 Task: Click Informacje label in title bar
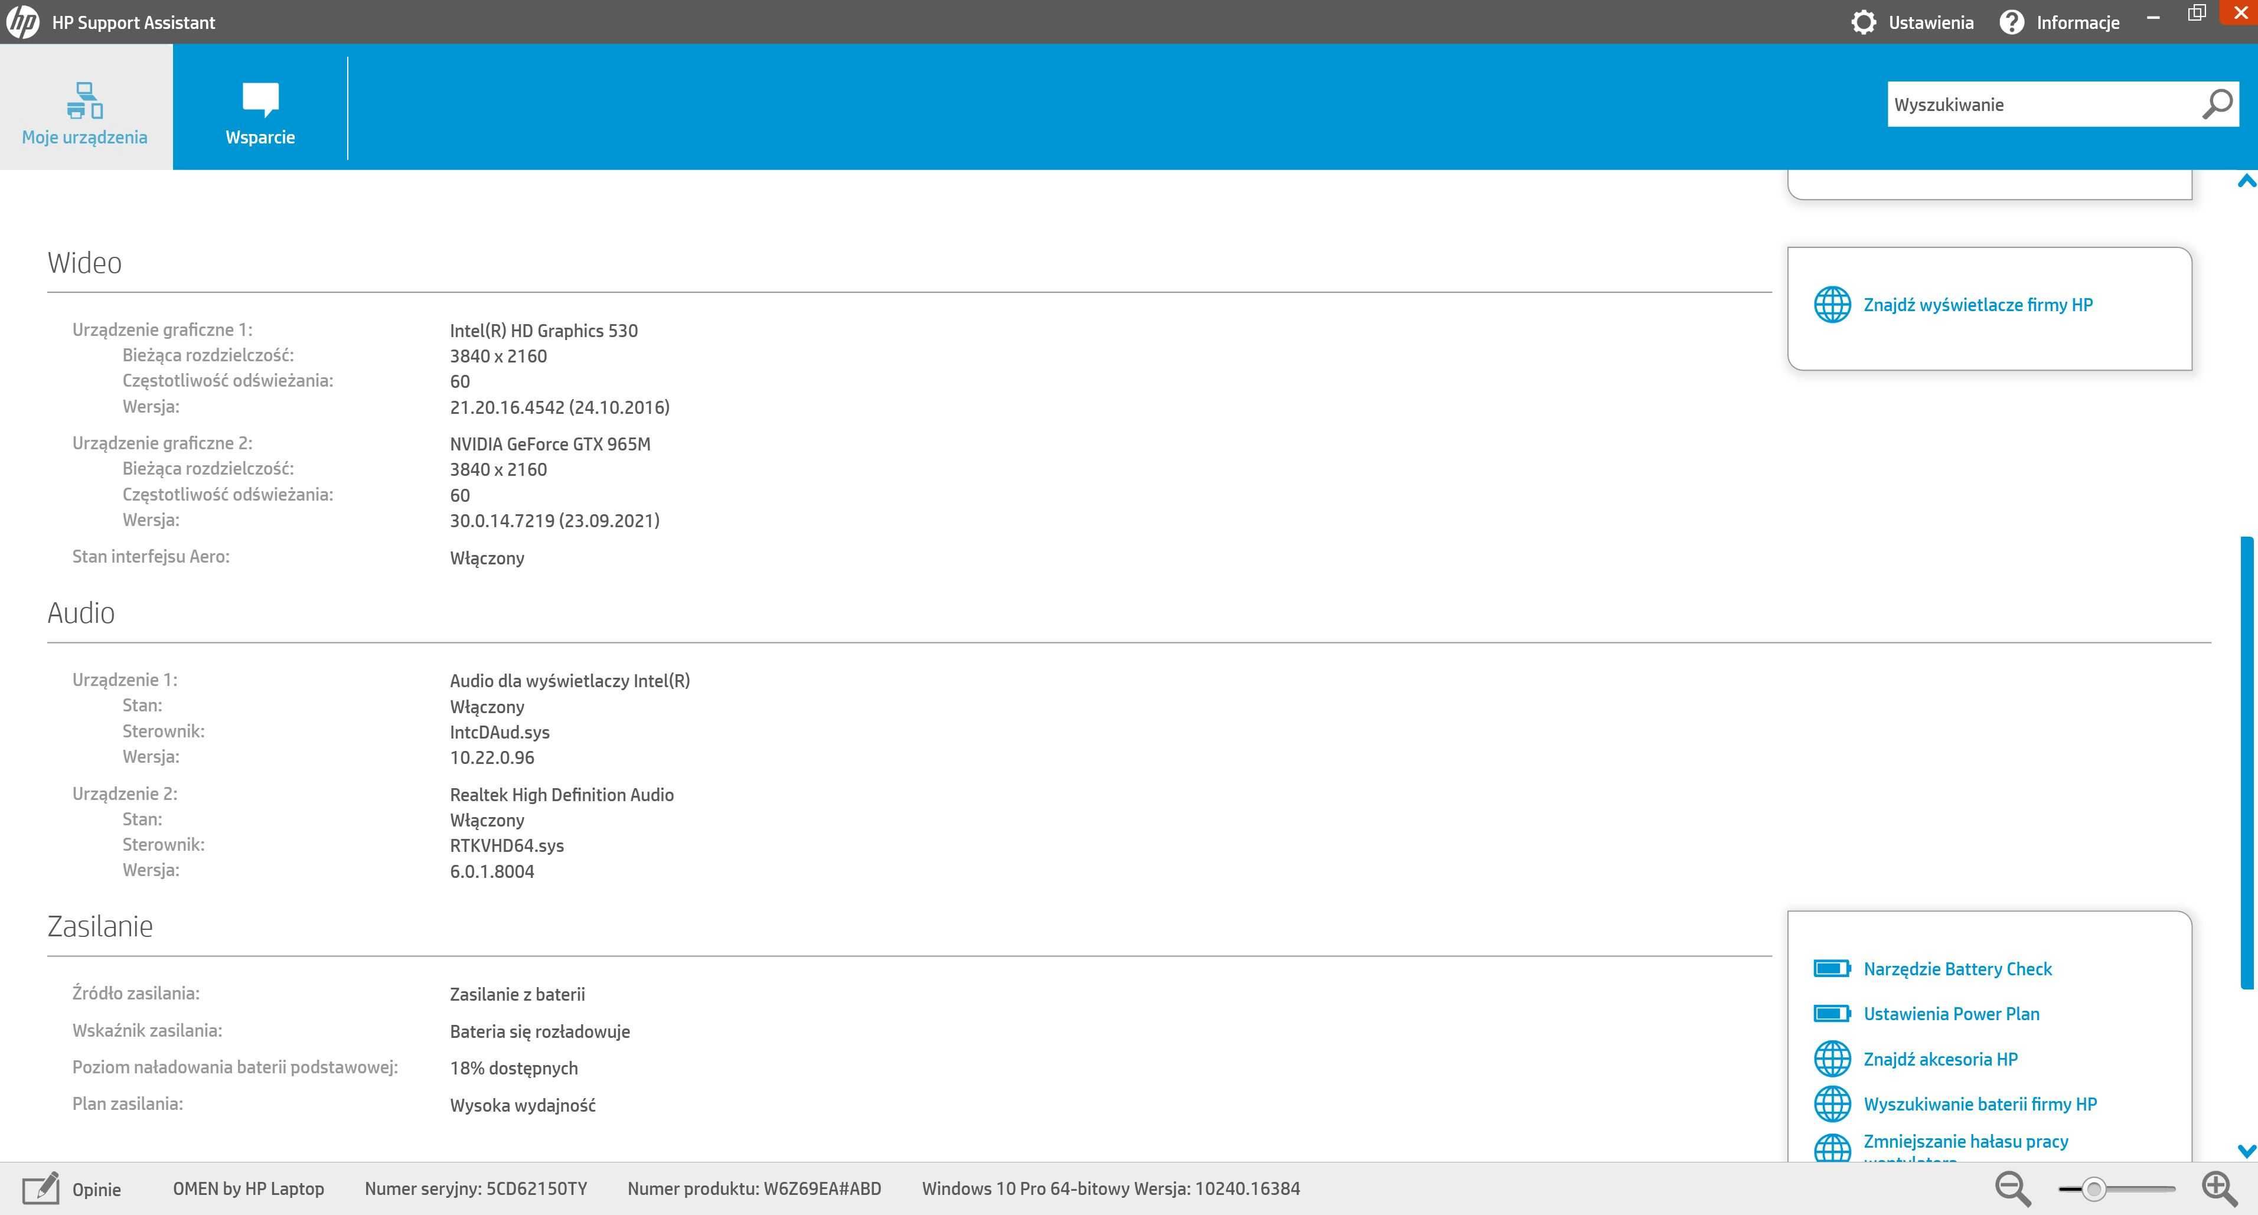[2077, 22]
